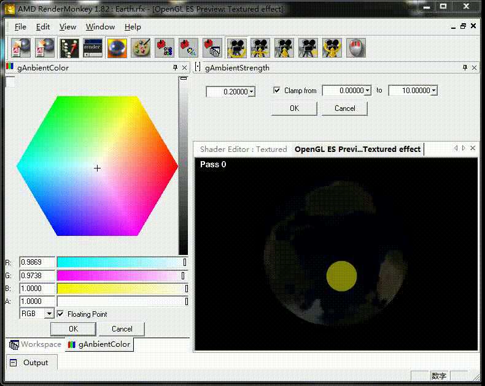Switch to the Shader Editor : Textured tab

(x=244, y=149)
